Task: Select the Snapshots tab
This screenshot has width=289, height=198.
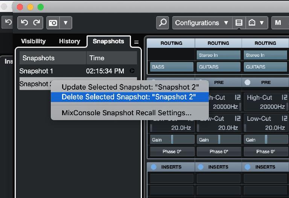Action: pyautogui.click(x=108, y=41)
